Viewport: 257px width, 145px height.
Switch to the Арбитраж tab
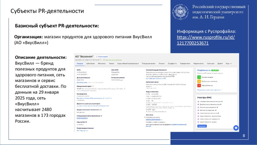90,63
